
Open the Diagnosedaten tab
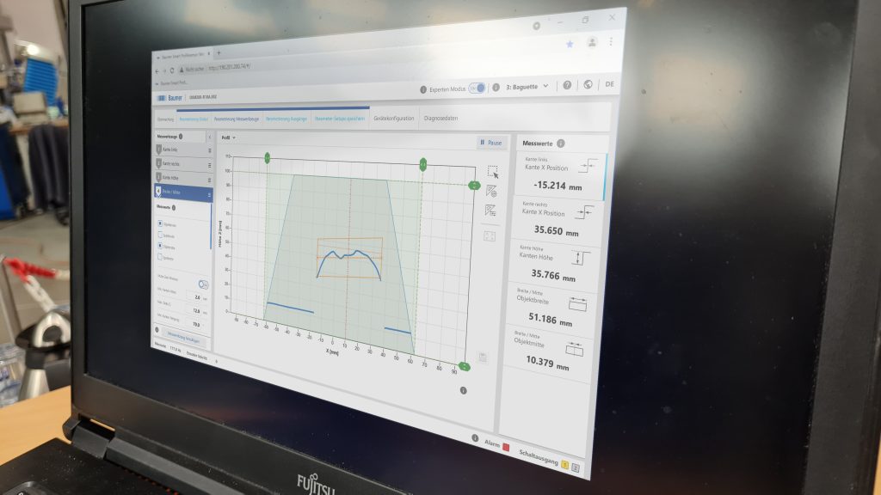441,117
